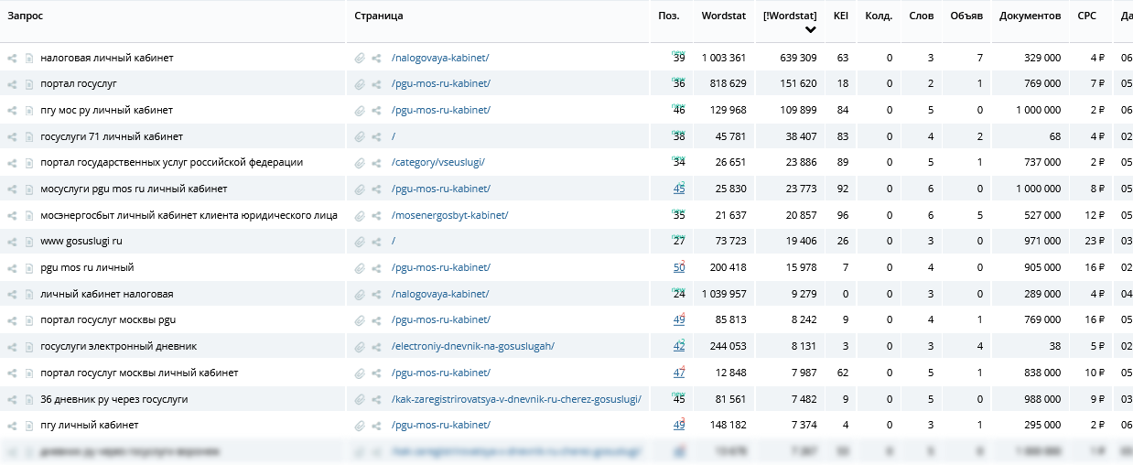
Task: Click page share icon in 'пгу личный кабинет' row
Action: click(376, 426)
